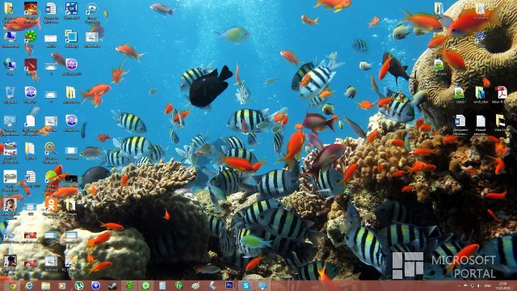Show hidden system tray icons
This screenshot has height=291, width=517.
click(459, 285)
